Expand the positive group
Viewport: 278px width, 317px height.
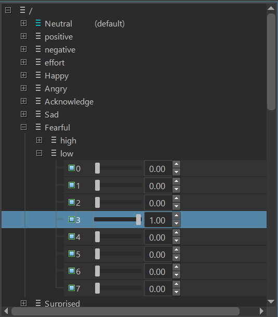coord(24,36)
